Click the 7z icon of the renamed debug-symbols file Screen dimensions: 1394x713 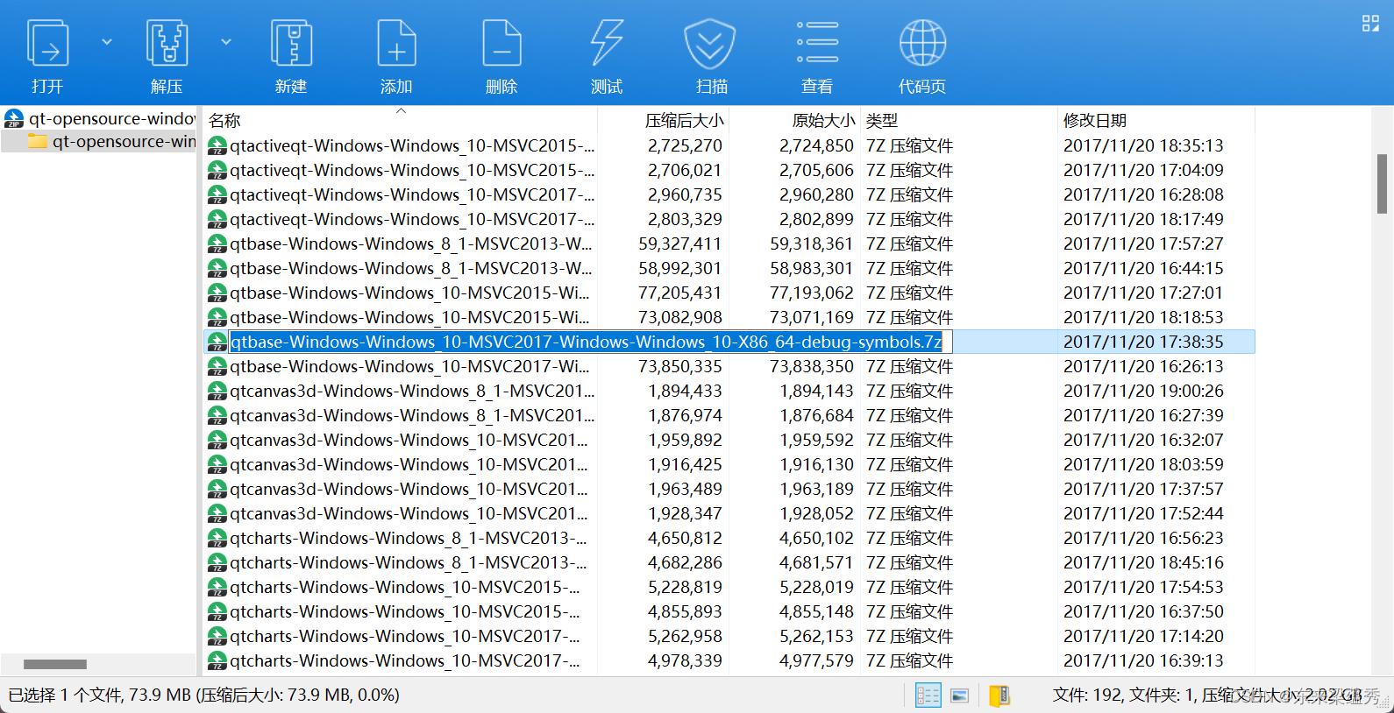tap(217, 342)
